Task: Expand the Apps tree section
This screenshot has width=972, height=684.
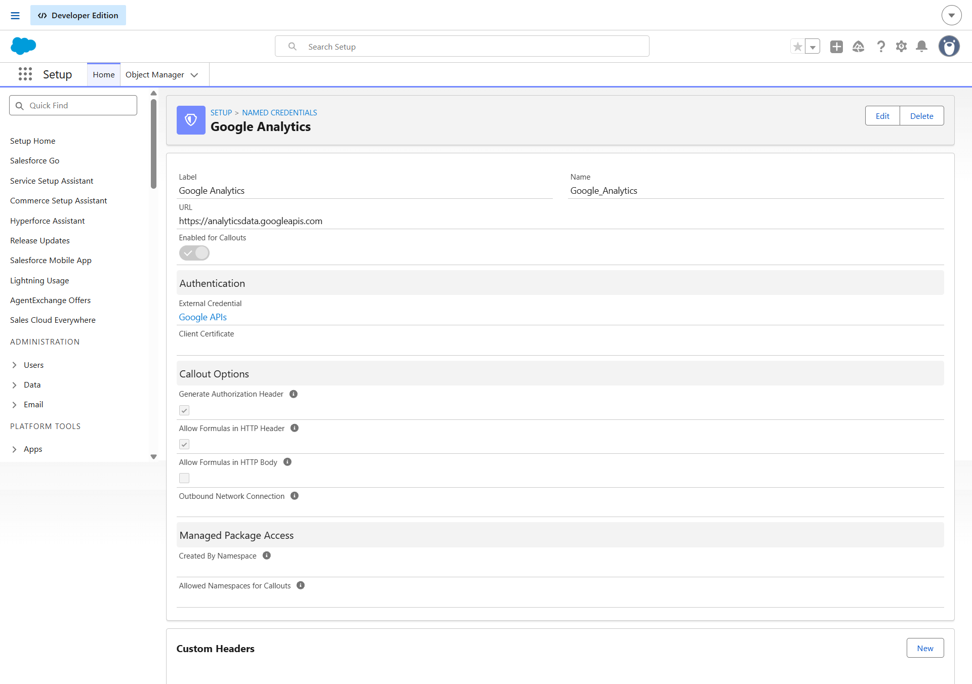Action: 15,449
